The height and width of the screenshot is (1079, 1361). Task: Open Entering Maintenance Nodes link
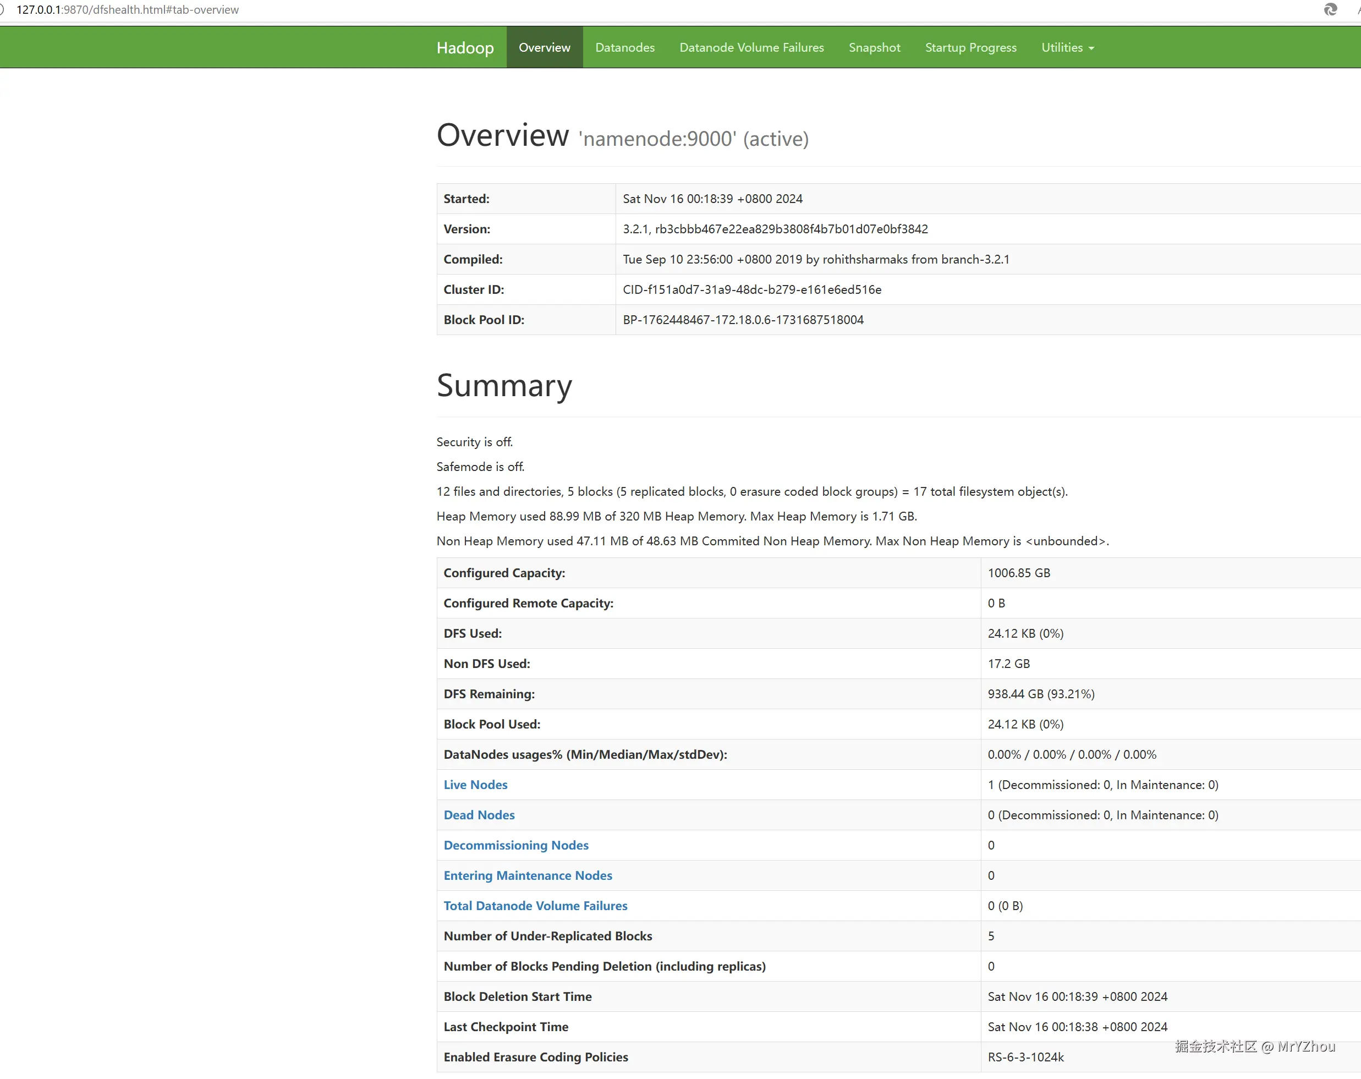tap(528, 876)
